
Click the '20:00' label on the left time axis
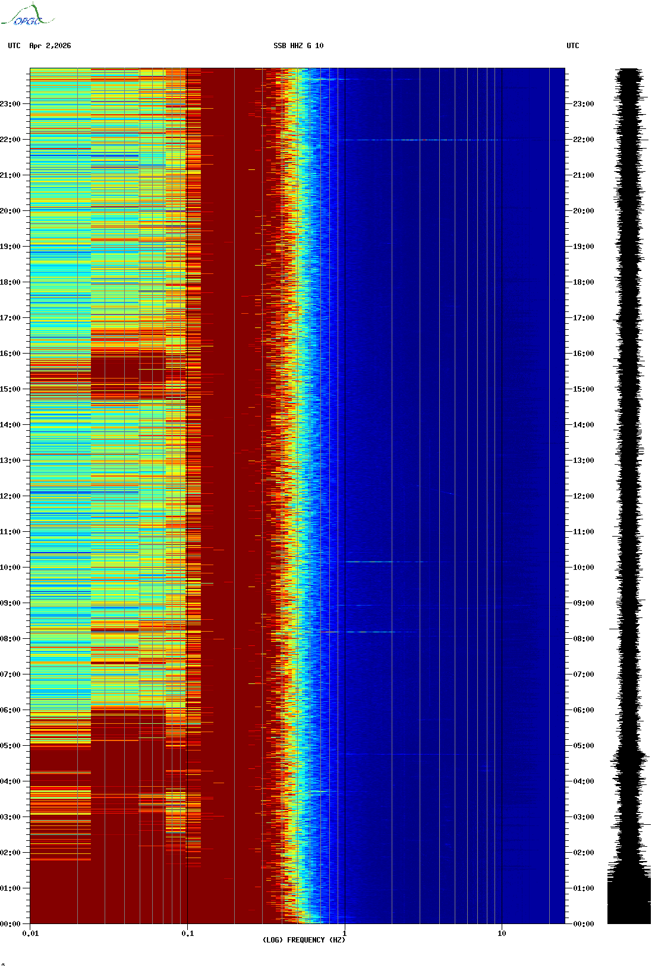[x=11, y=211]
